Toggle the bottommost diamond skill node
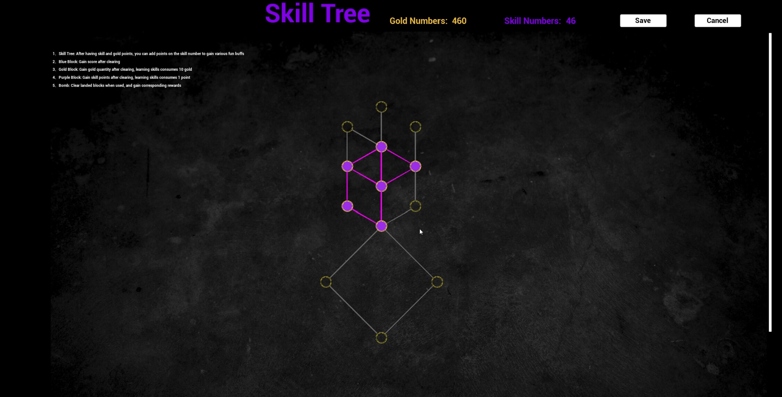This screenshot has width=782, height=397. click(x=381, y=337)
